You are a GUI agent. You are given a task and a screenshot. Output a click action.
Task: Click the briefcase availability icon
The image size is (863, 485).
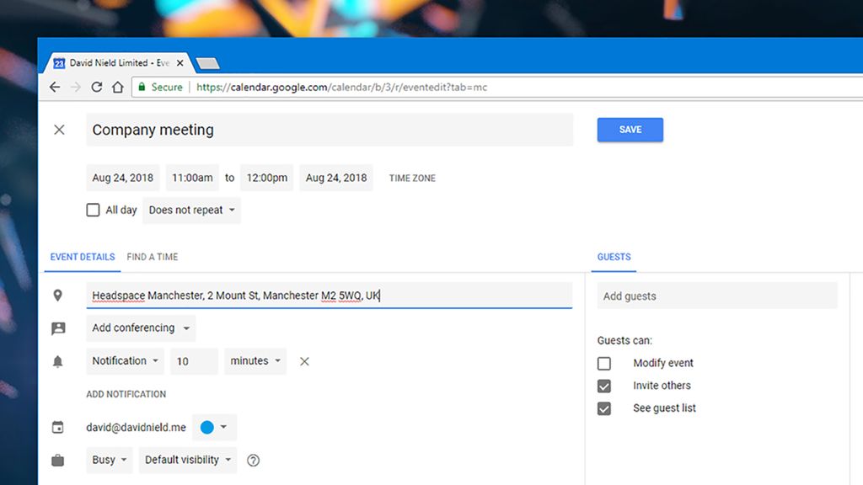point(58,460)
